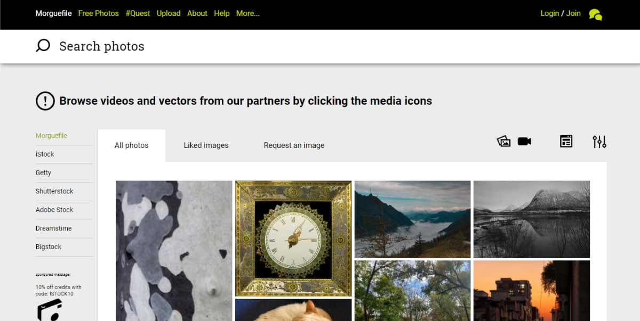
Task: Click the Join link
Action: 573,13
